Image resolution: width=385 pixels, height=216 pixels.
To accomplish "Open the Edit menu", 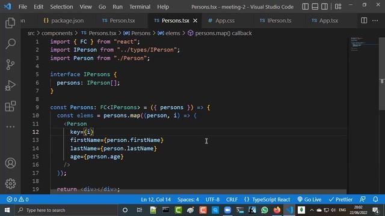I will pyautogui.click(x=38, y=7).
